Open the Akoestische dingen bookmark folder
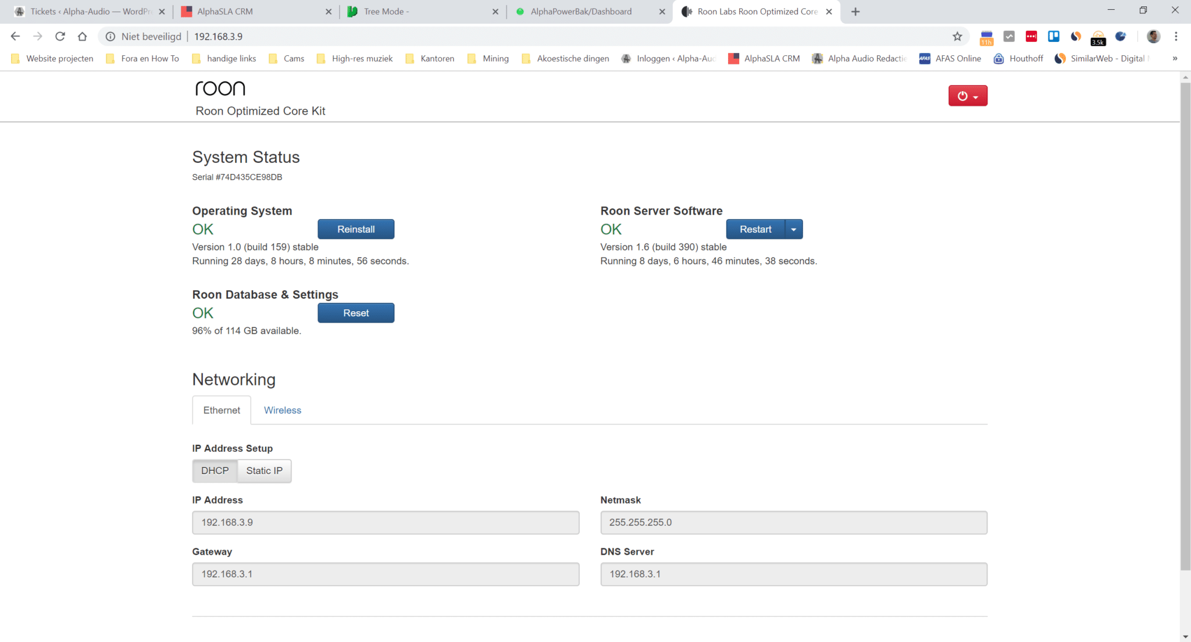1191x642 pixels. [x=566, y=58]
